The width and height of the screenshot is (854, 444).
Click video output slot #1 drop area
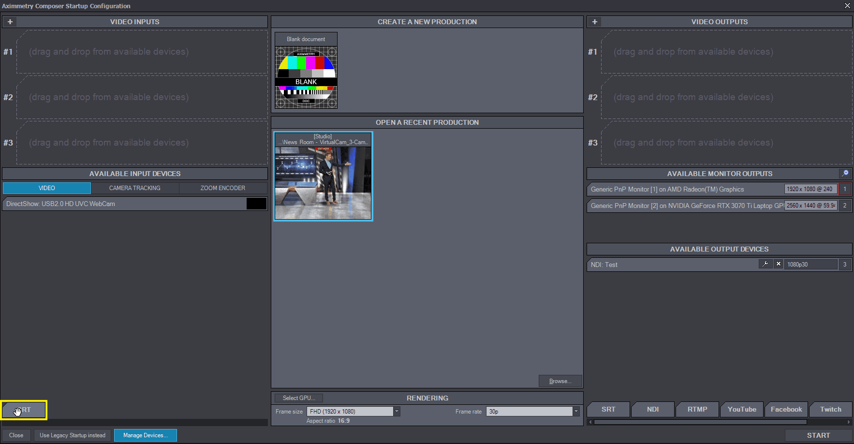coord(727,52)
